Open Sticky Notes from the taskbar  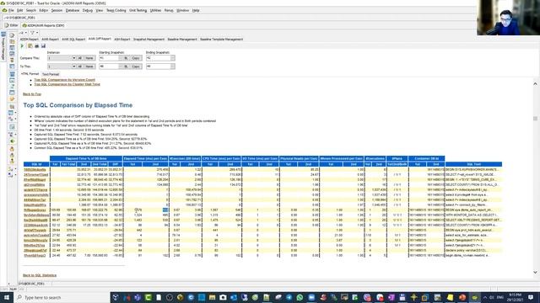pyautogui.click(x=450, y=297)
